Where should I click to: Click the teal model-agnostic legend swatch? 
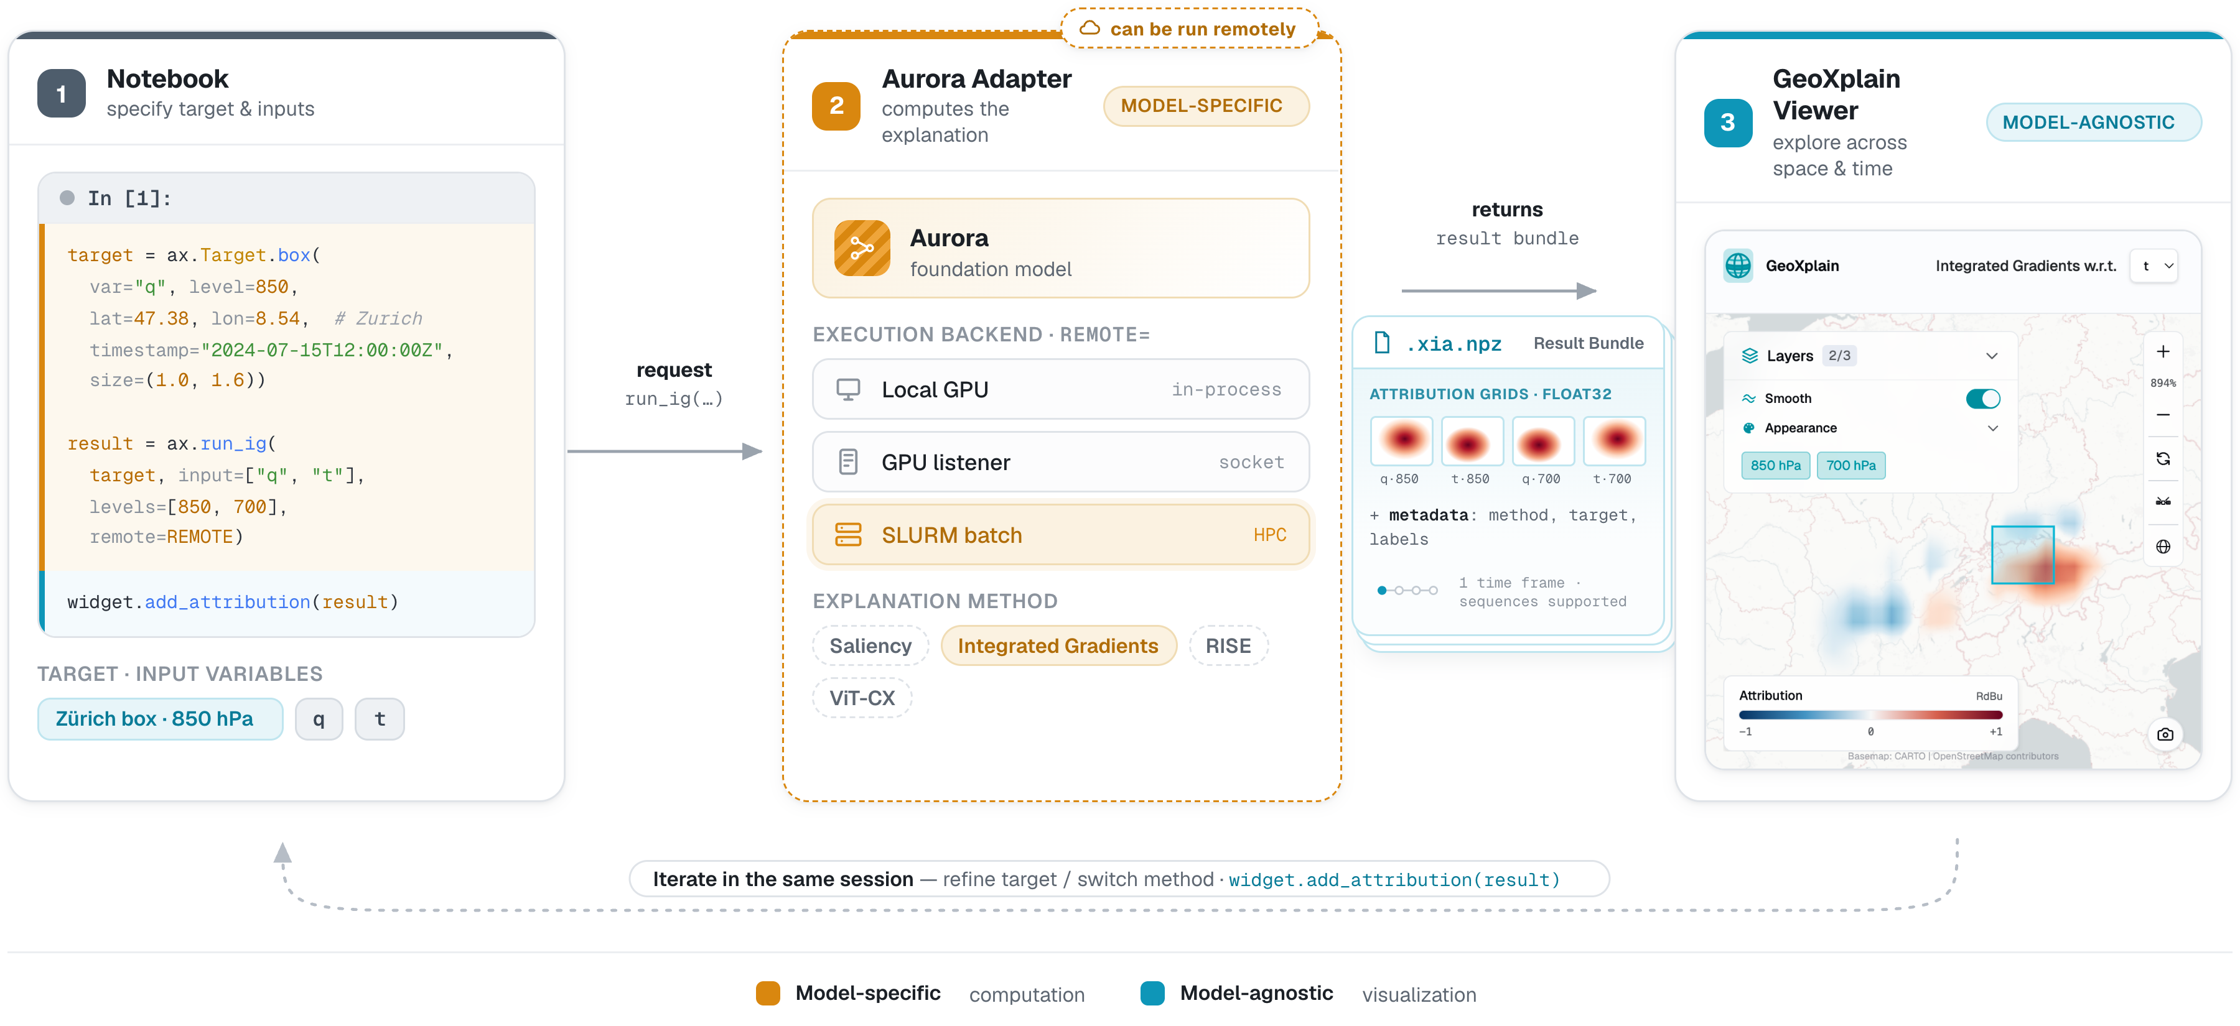(1152, 993)
